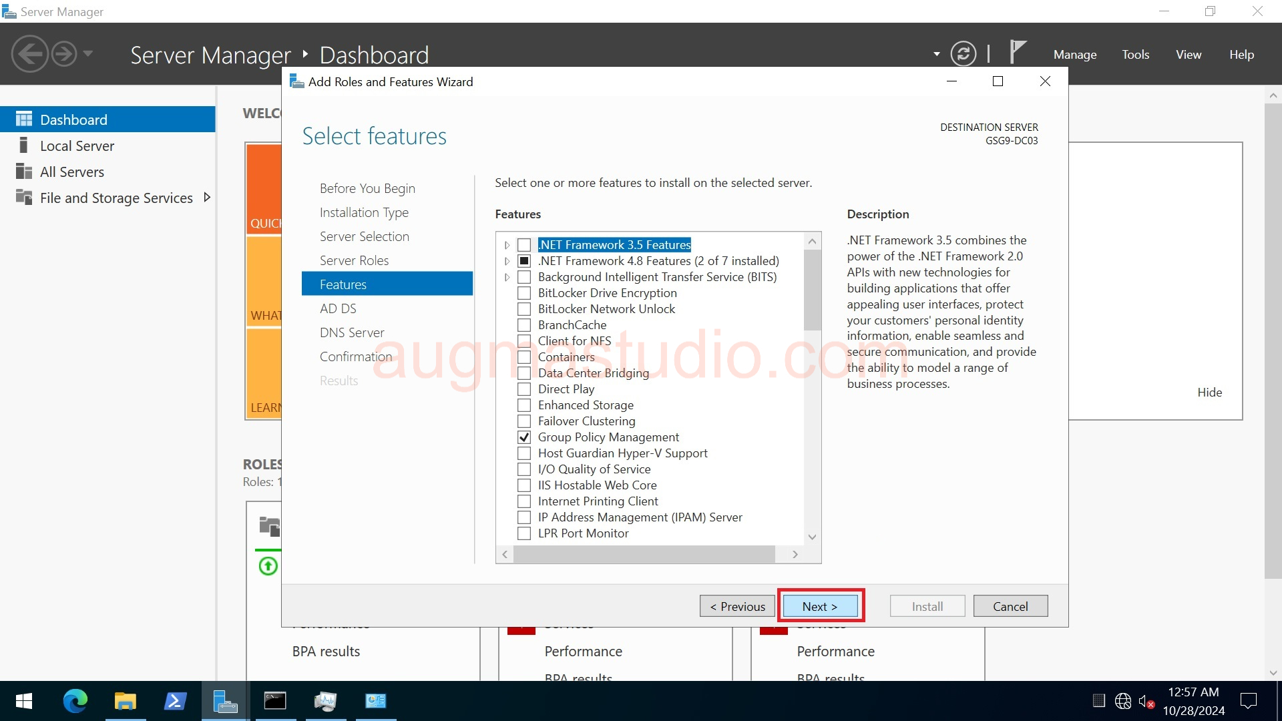The image size is (1282, 721).
Task: Uncheck Group Policy Management
Action: pos(524,437)
